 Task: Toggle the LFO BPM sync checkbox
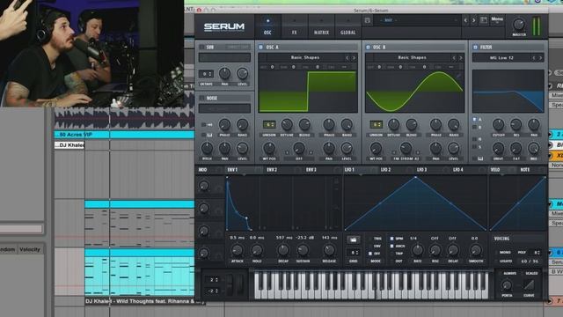tap(391, 239)
